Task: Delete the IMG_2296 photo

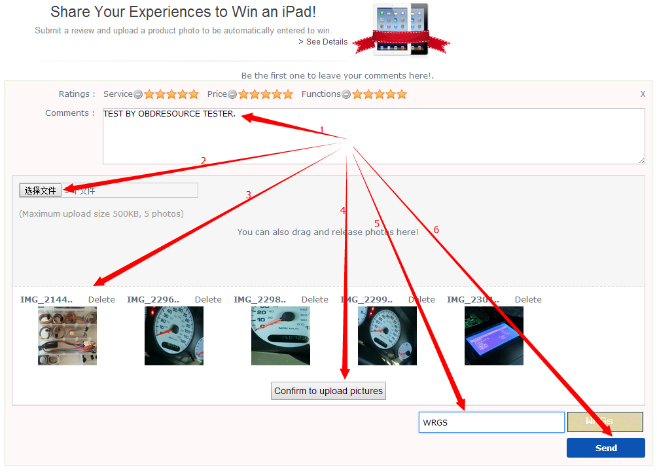Action: tap(208, 300)
